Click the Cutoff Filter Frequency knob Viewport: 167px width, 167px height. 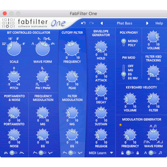click(72, 48)
